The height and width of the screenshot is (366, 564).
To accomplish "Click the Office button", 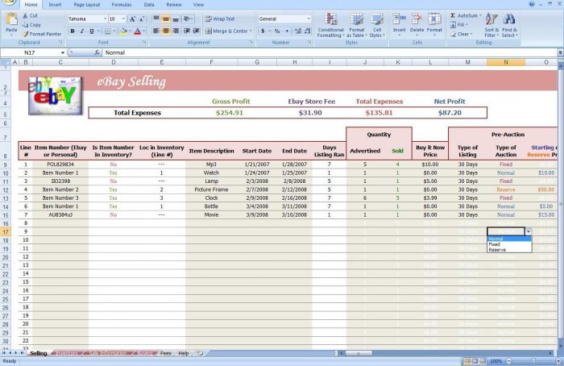I will (8, 3).
